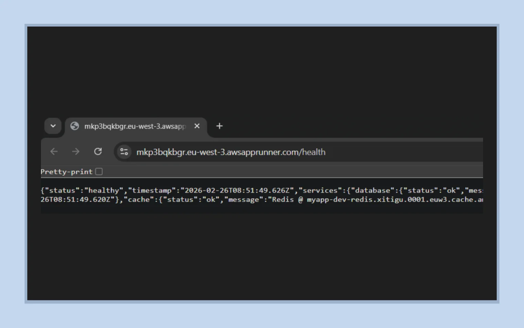
Task: Close the awsapprunner health tab
Action: click(197, 126)
